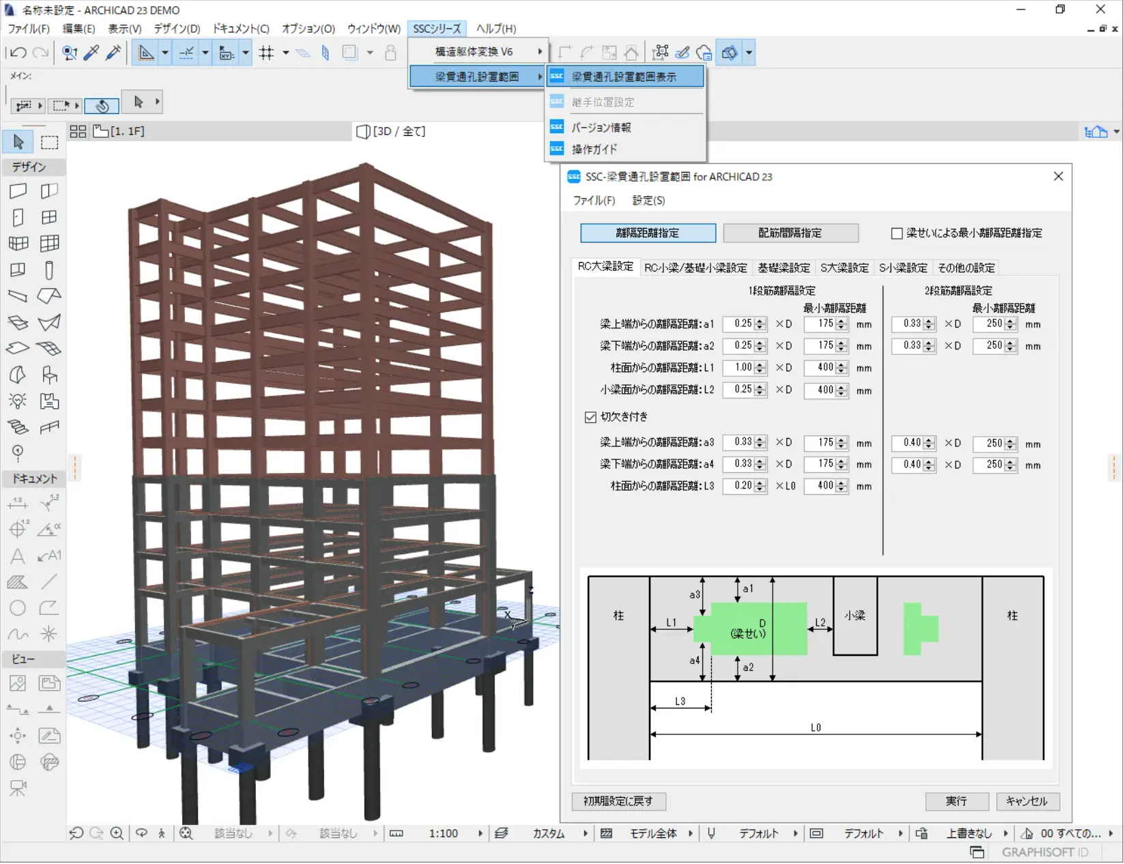Open the デザイン(D) menu
Screen dimensions: 1124x864
point(177,29)
